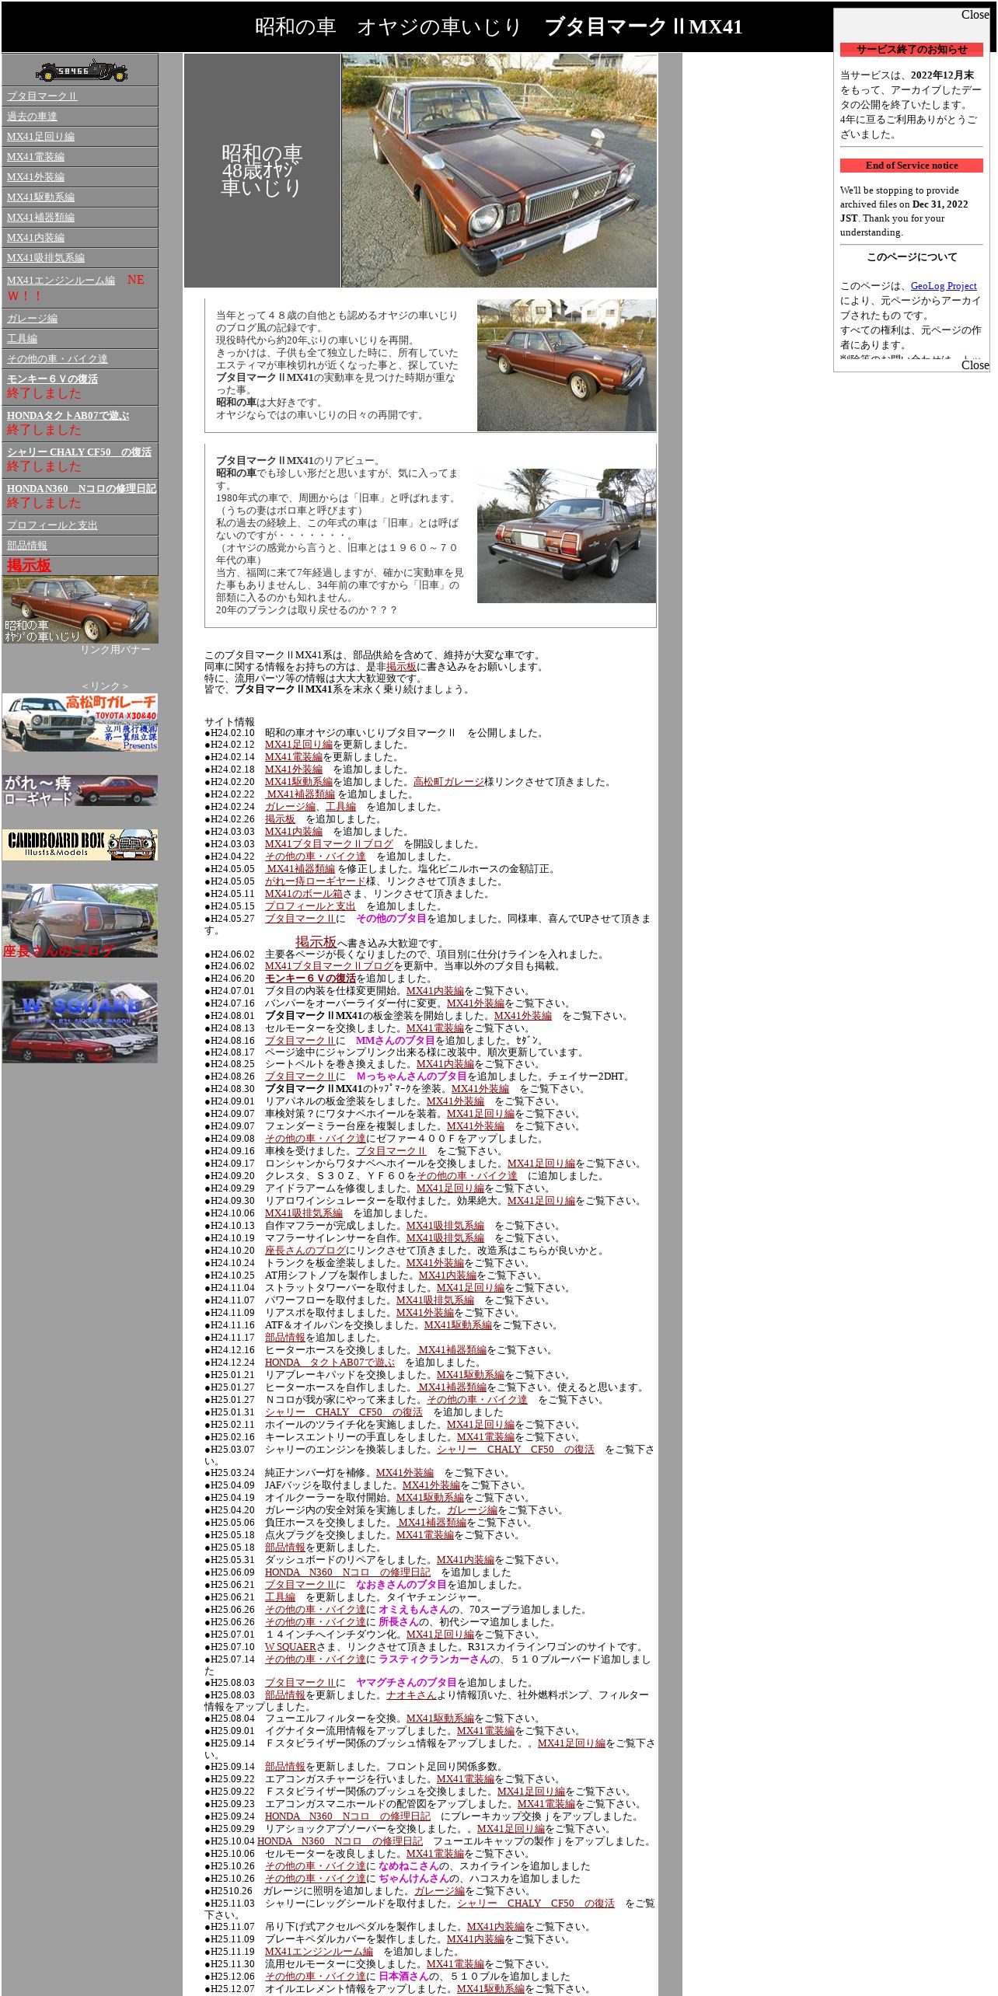Open プロフィールと支出 in the sidebar

(52, 525)
